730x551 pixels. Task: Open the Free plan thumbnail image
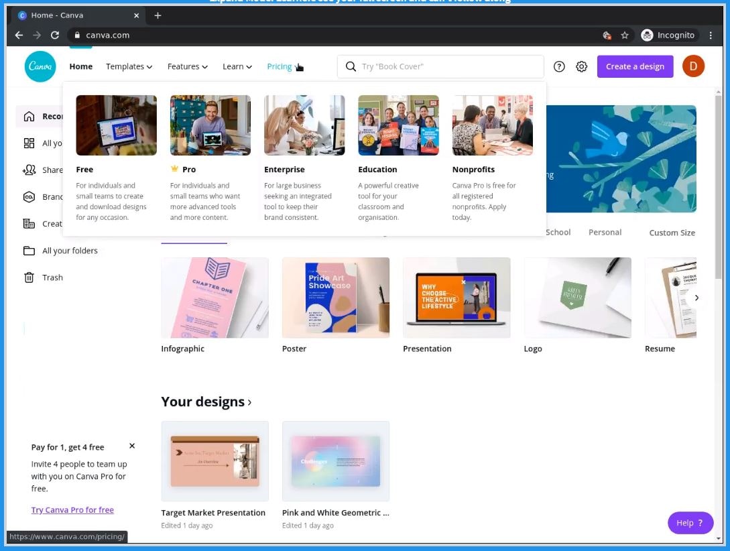[117, 125]
